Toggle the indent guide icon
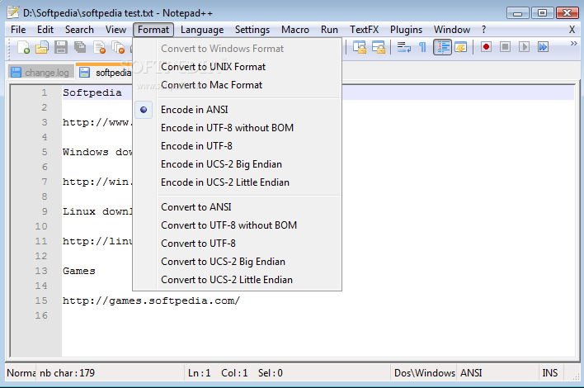584x388 pixels. point(442,47)
